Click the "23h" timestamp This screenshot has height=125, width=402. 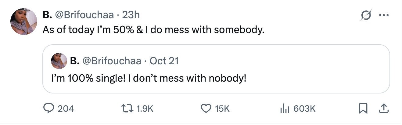tap(131, 14)
